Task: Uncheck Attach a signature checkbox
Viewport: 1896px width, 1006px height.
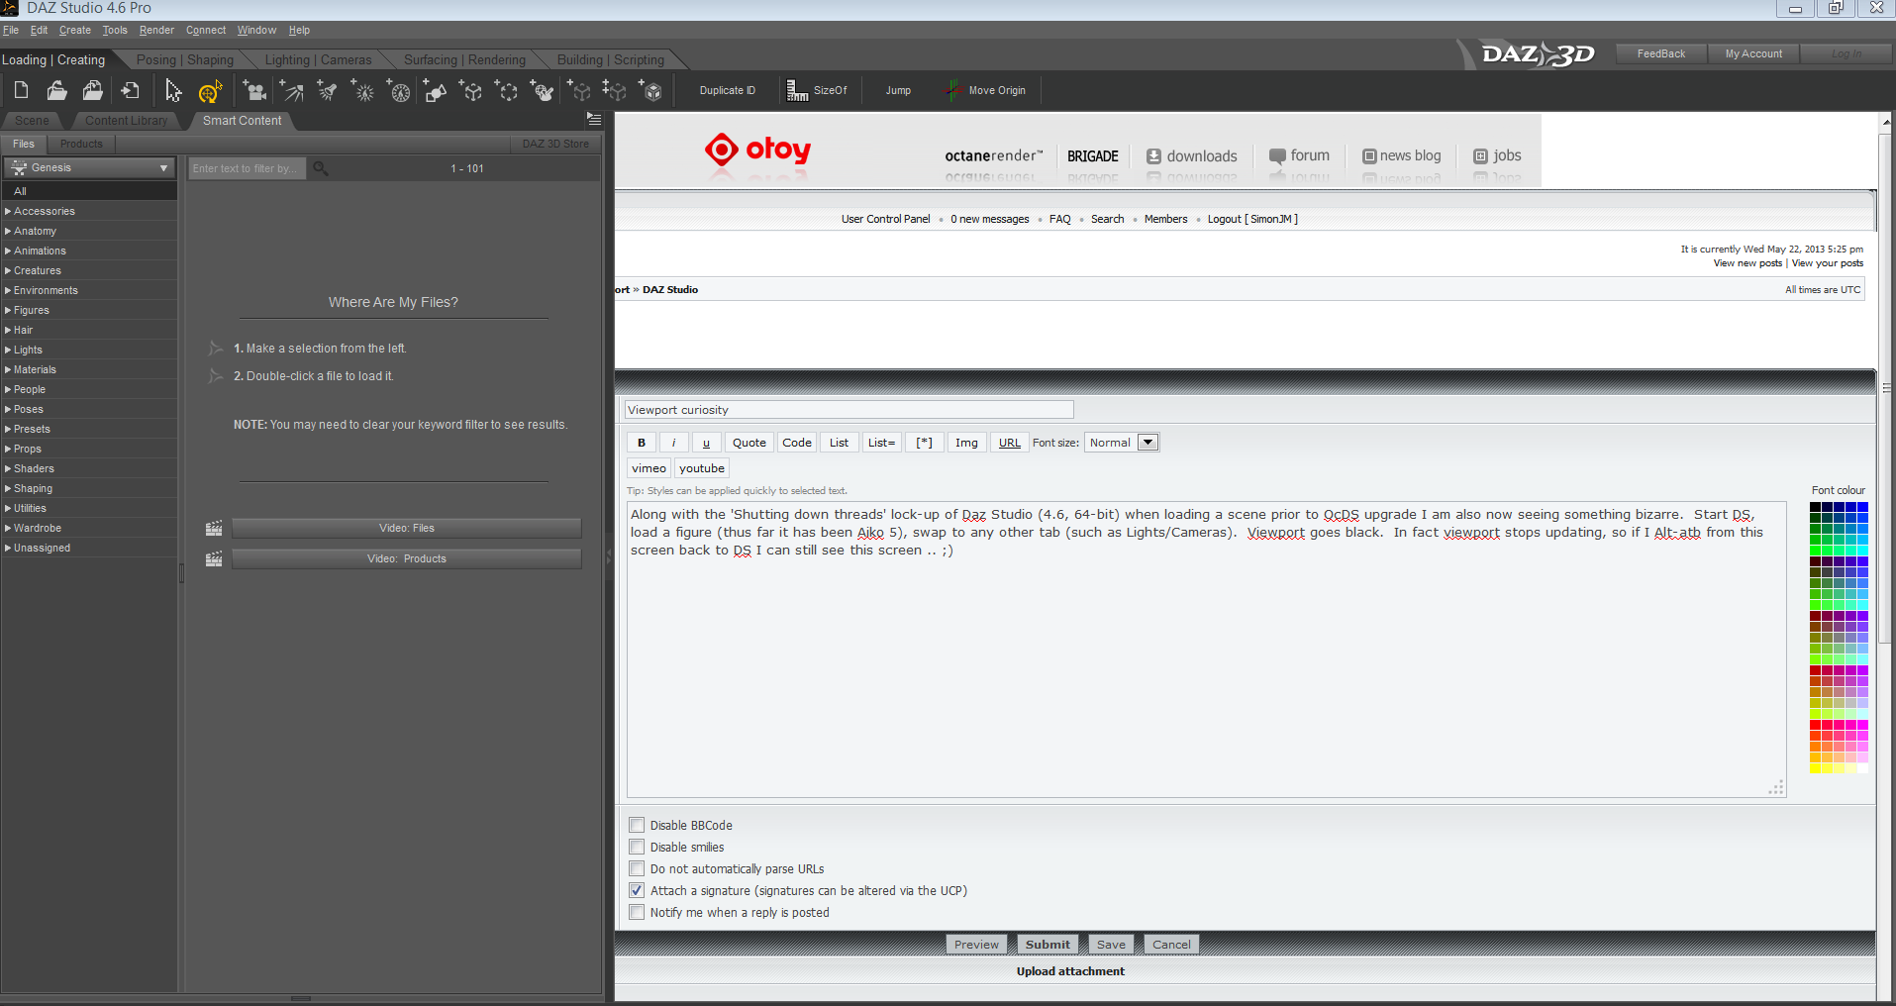Action: pyautogui.click(x=637, y=890)
